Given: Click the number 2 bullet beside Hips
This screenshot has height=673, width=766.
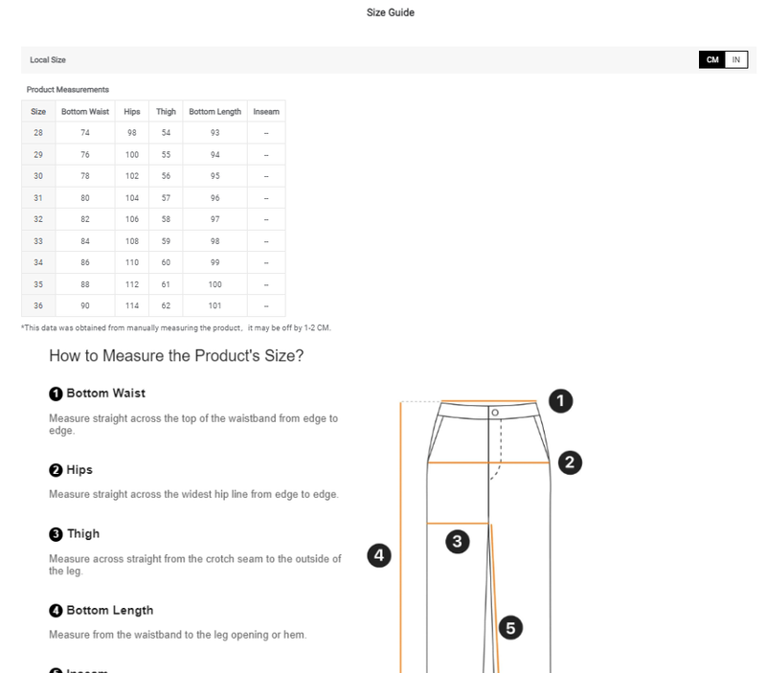Looking at the screenshot, I should pos(56,470).
